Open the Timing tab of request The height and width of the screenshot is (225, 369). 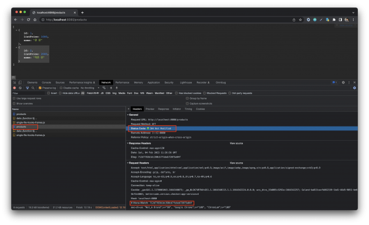coord(188,109)
